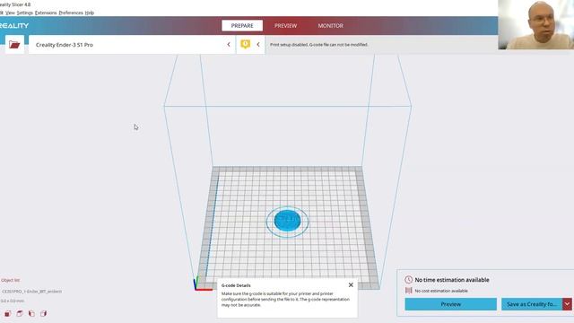Viewport: 574px width, 323px height.
Task: Select the loaded G-code file in Object list
Action: pos(32,292)
